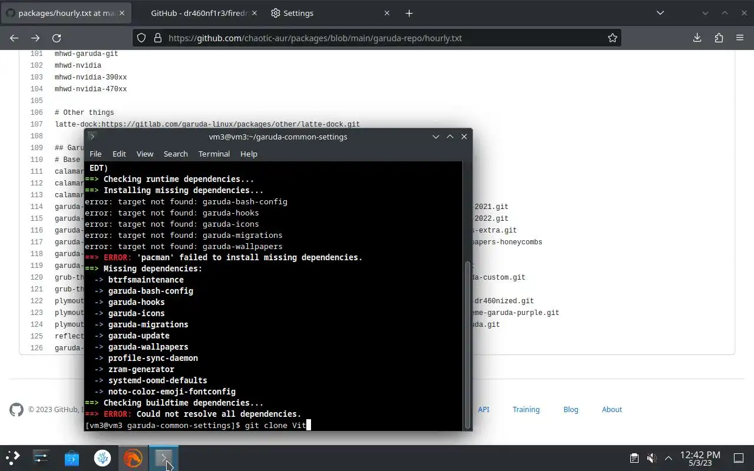Viewport: 754px width, 471px height.
Task: Reload the current page
Action: click(57, 38)
